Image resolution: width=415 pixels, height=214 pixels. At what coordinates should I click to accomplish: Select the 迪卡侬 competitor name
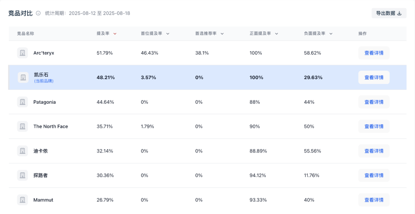(x=40, y=151)
